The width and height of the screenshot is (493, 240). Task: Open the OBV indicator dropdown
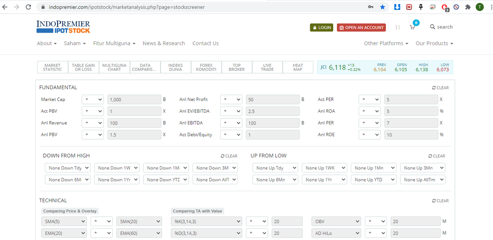[x=336, y=222]
